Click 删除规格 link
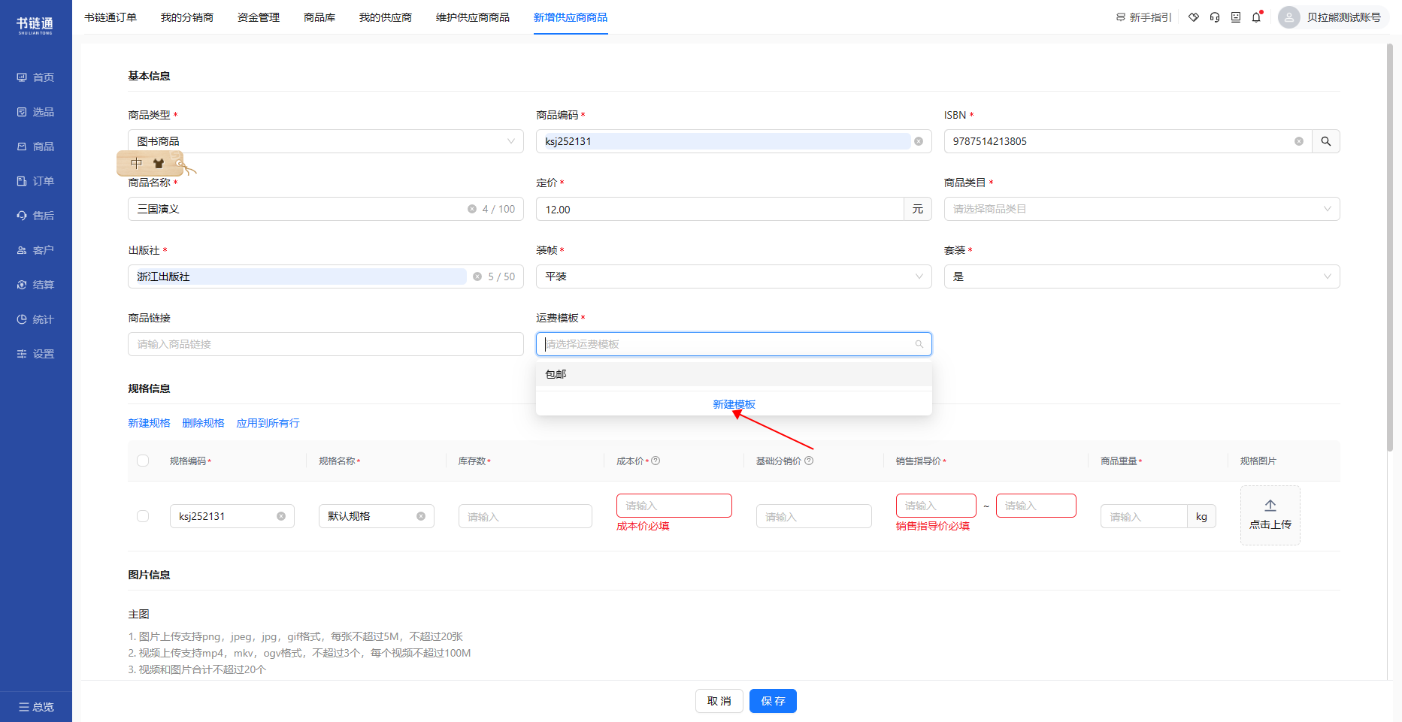Viewport: 1402px width, 722px height. coord(203,423)
